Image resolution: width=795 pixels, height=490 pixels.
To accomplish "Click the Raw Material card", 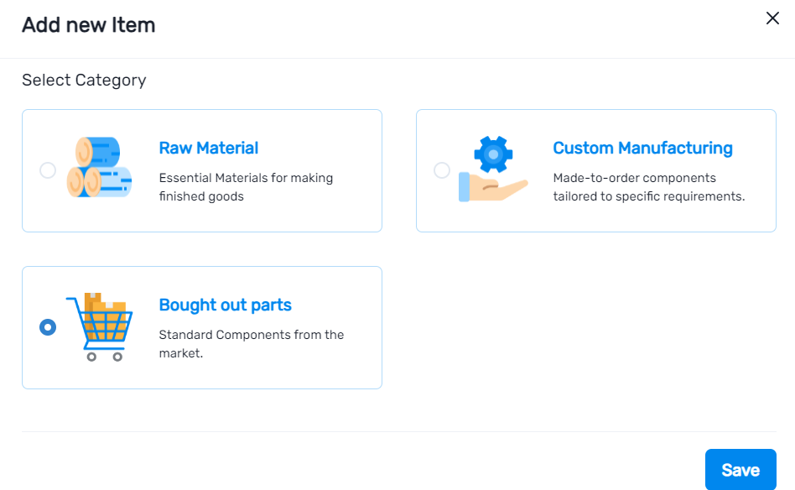I will point(201,170).
